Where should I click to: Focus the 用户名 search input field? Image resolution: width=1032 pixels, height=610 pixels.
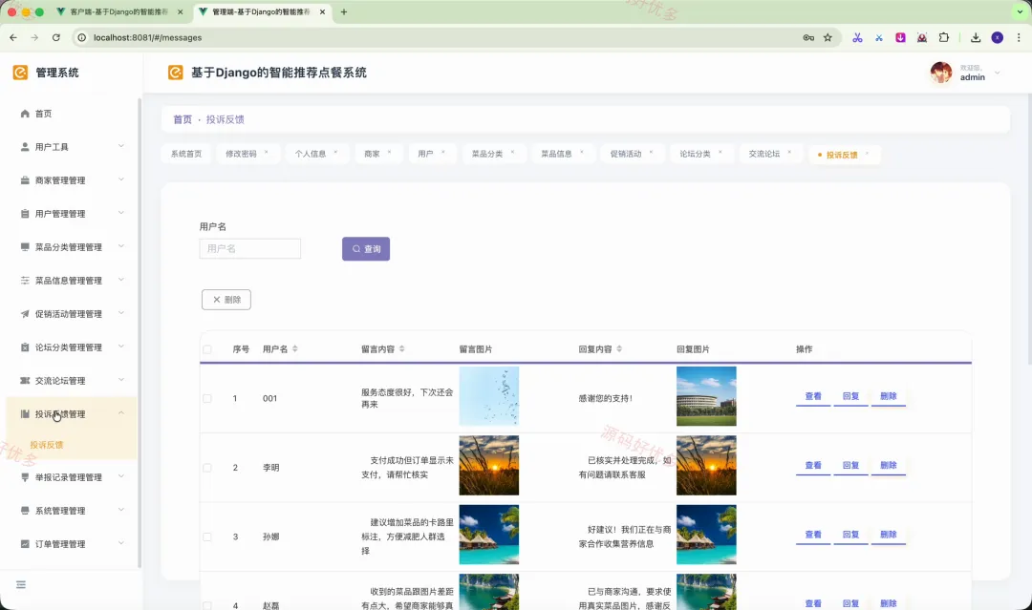250,248
